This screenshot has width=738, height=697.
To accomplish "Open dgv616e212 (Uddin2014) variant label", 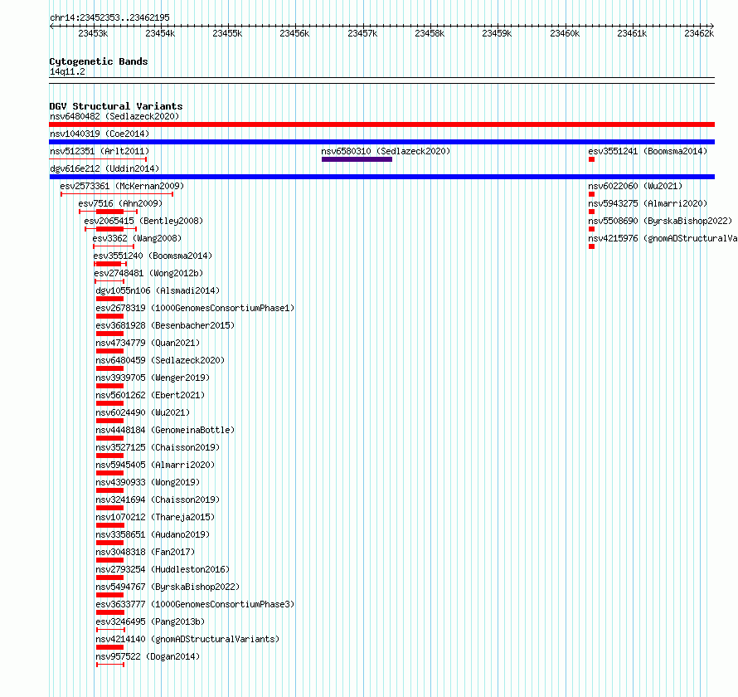I will tap(104, 168).
